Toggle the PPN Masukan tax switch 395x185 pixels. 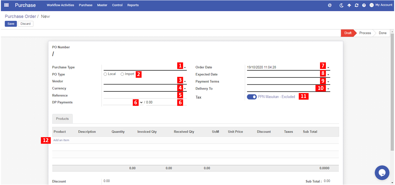coord(251,97)
